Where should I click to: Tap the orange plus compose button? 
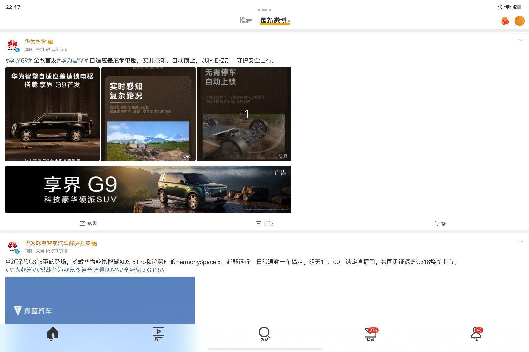point(520,21)
